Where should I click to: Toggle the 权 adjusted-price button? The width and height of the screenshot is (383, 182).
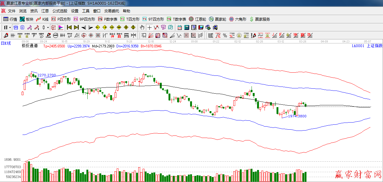click(x=53, y=27)
